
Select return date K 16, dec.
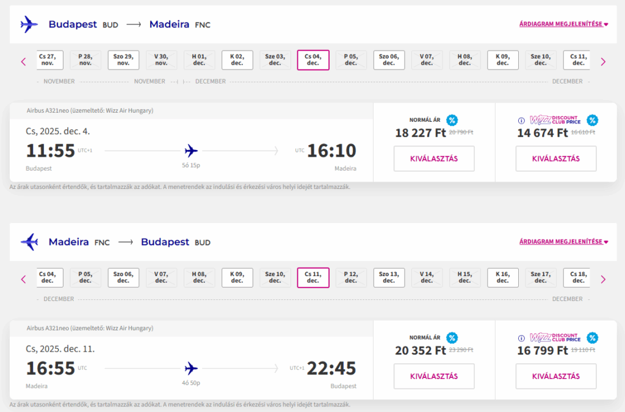pyautogui.click(x=502, y=277)
